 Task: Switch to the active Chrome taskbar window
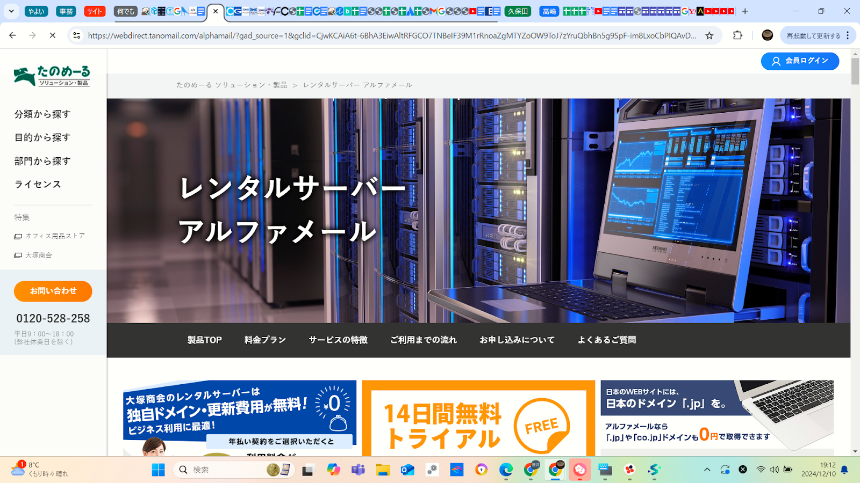(x=555, y=470)
